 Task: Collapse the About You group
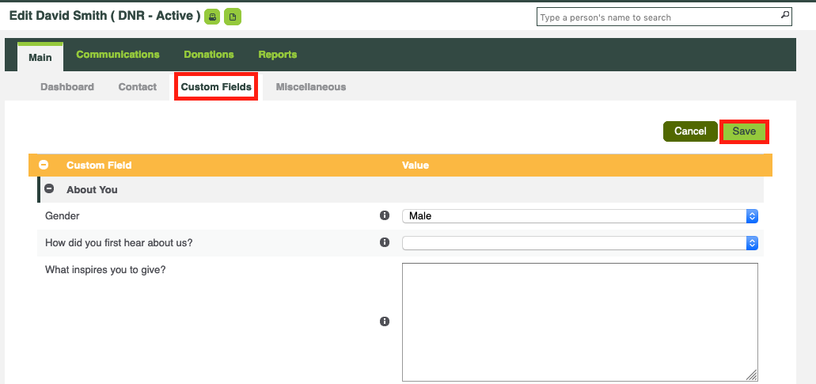click(x=49, y=189)
